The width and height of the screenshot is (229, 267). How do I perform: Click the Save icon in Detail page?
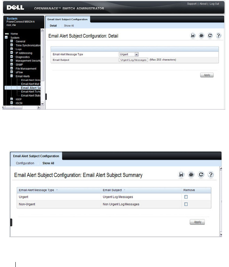click(x=193, y=36)
